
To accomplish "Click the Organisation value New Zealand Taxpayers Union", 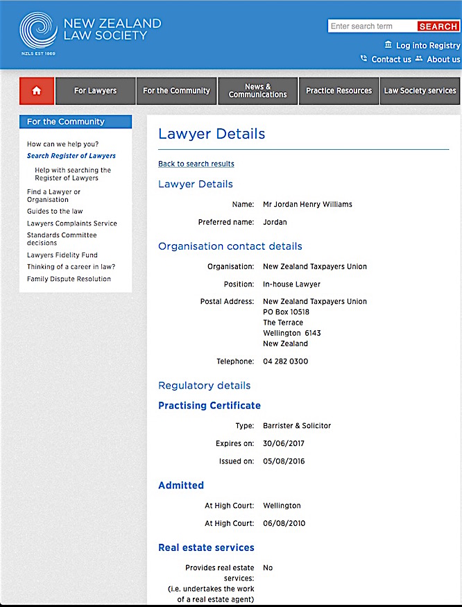I will tap(314, 266).
